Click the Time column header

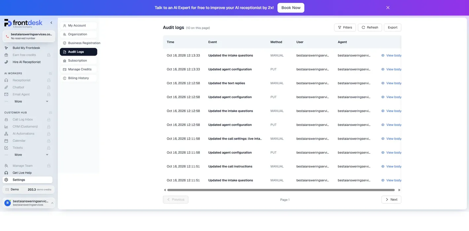coord(170,42)
